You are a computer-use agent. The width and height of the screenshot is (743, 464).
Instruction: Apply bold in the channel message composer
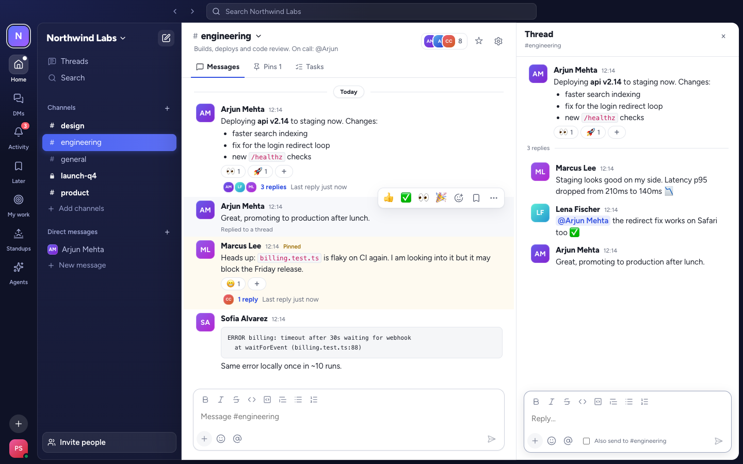tap(205, 400)
